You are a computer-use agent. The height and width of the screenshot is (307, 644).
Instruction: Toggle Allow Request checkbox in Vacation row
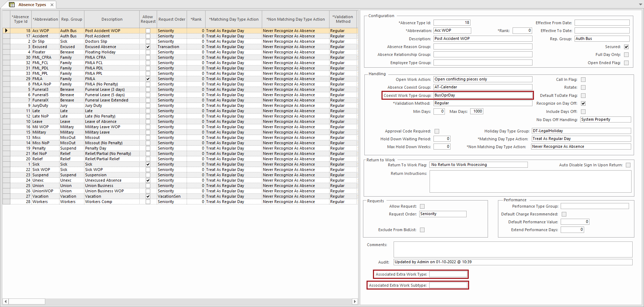click(x=148, y=196)
